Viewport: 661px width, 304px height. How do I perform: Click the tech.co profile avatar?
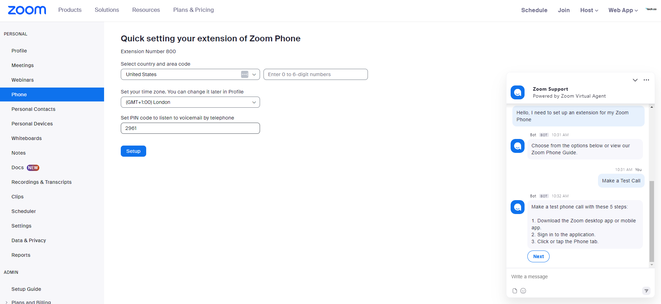[x=651, y=9]
